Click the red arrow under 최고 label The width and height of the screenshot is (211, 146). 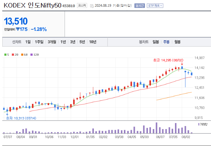182,64
